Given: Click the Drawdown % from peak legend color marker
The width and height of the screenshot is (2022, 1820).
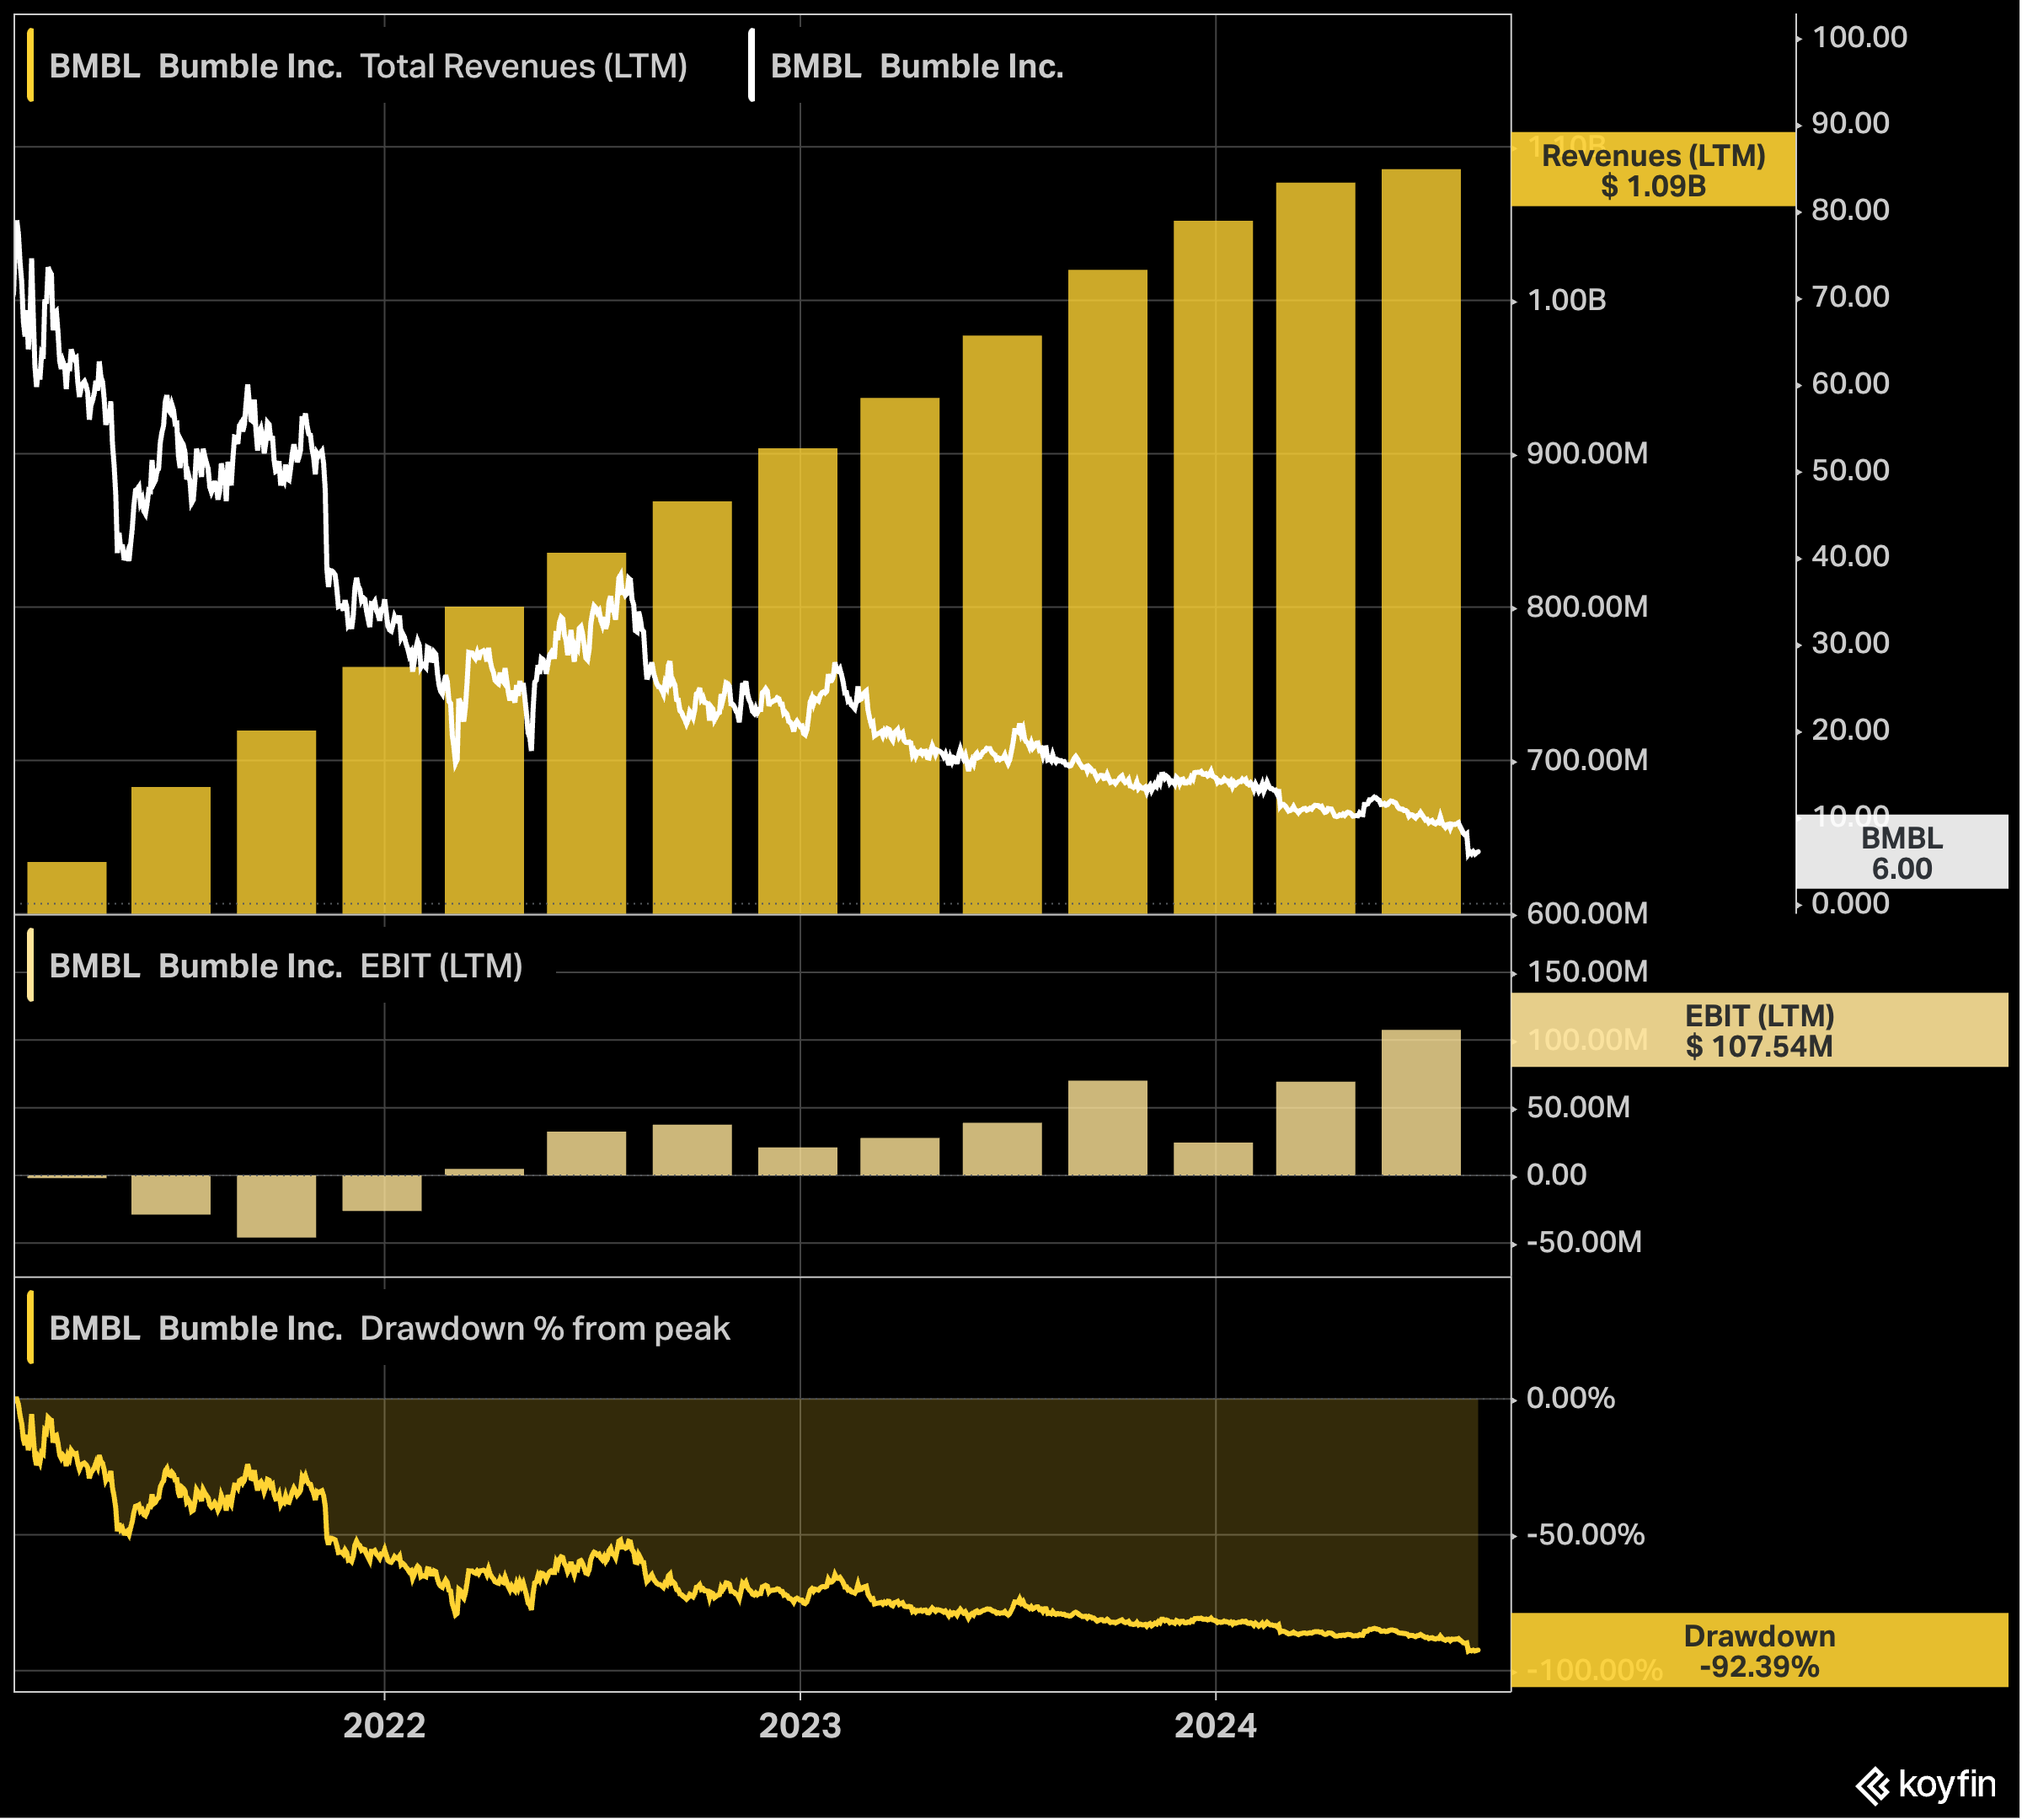Looking at the screenshot, I should click(x=31, y=1329).
